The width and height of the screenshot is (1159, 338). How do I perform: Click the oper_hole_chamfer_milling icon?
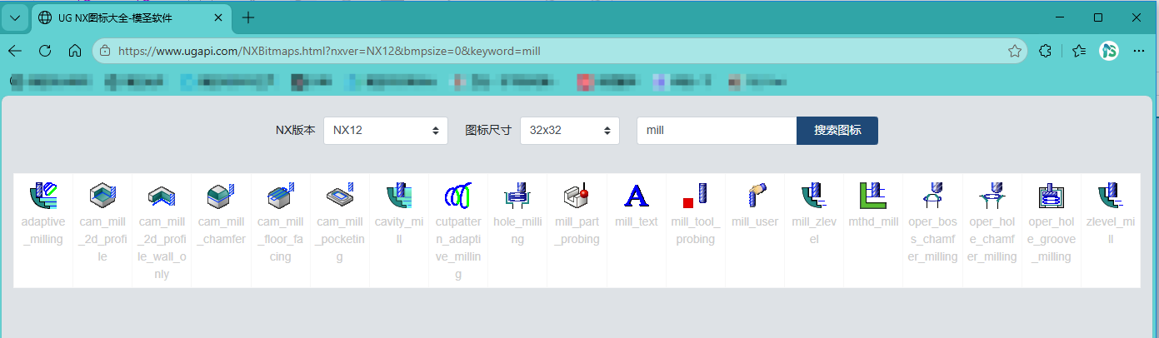[x=992, y=196]
